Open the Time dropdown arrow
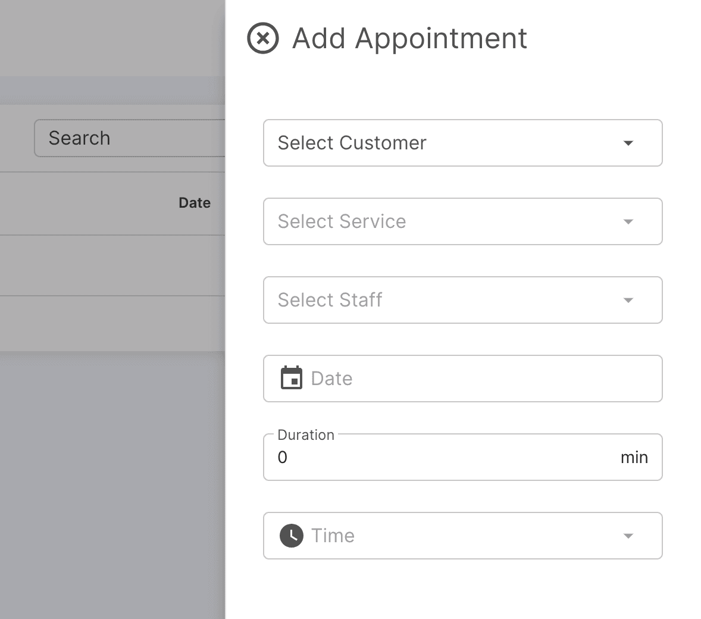 click(x=628, y=536)
